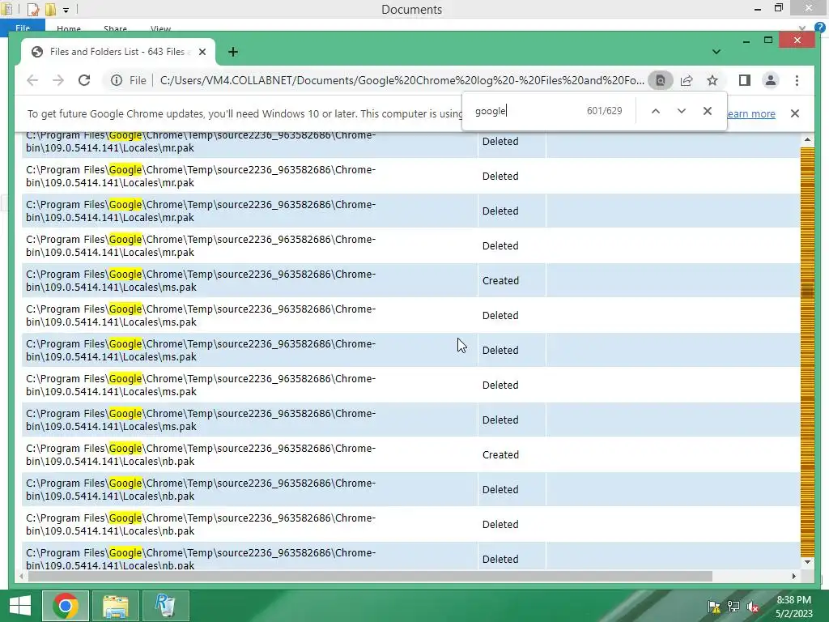
Task: Open tab search dropdown chevron
Action: click(716, 52)
